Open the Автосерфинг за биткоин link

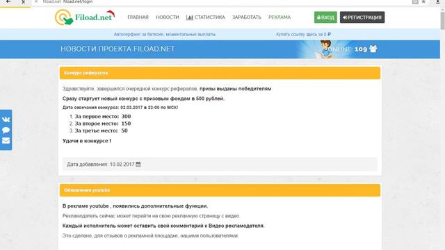(165, 34)
